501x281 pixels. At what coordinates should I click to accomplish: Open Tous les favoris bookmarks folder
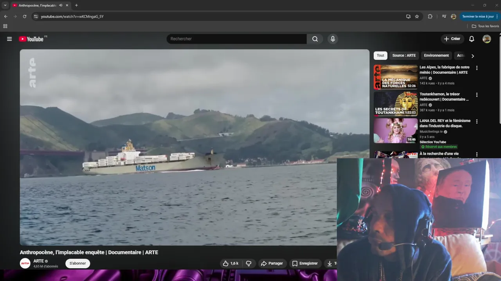coord(485,26)
